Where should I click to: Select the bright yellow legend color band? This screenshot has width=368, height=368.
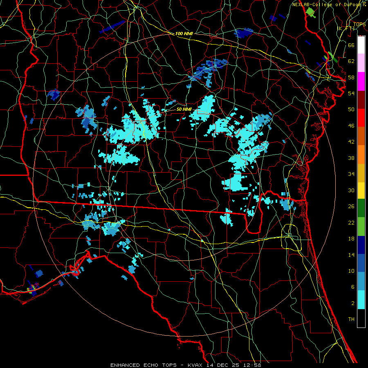click(x=361, y=190)
